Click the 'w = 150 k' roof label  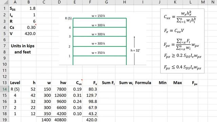pyautogui.click(x=98, y=16)
